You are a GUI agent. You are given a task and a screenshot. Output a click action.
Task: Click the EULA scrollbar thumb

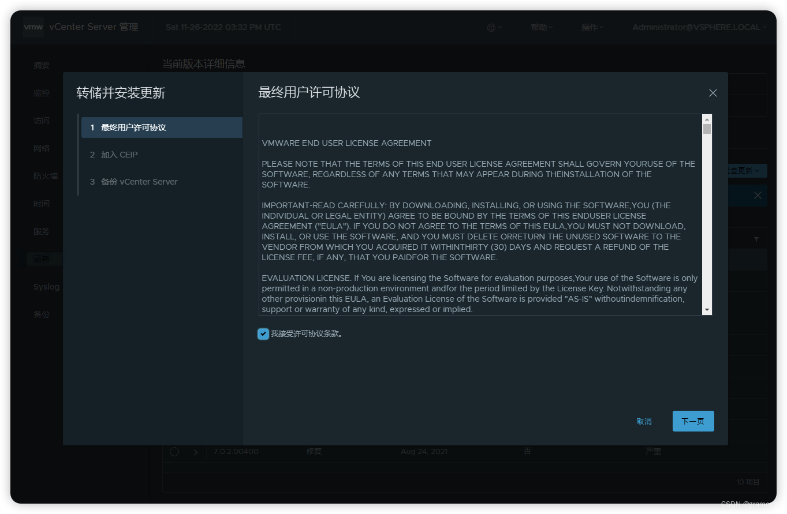click(707, 129)
